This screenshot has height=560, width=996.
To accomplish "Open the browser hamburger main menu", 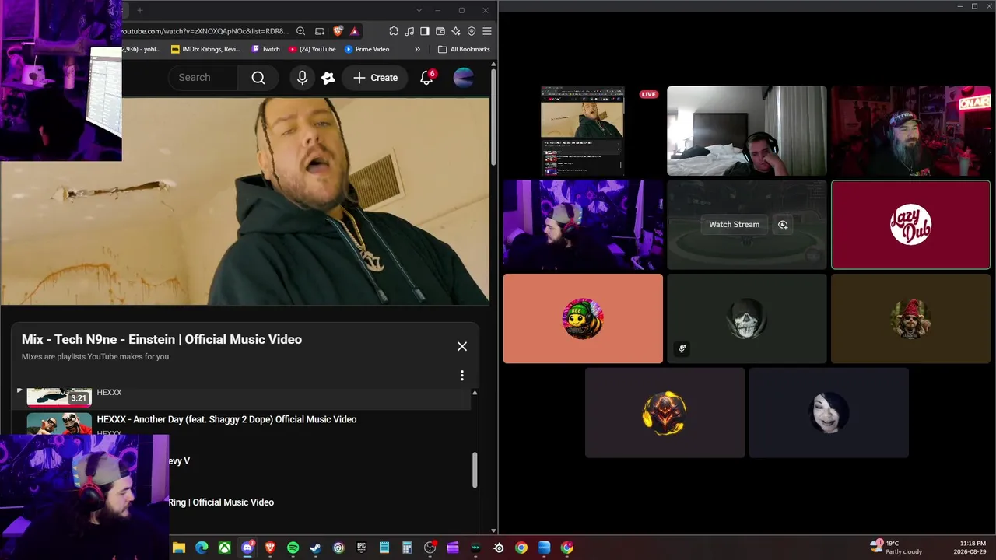I will point(487,31).
